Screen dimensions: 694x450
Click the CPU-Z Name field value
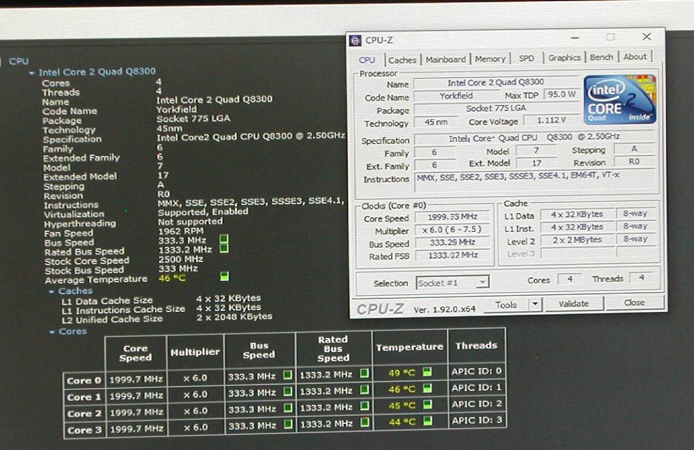[x=496, y=83]
